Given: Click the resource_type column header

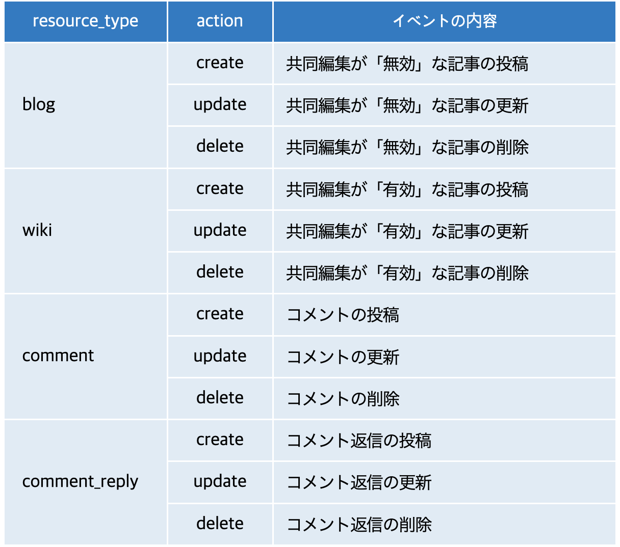Looking at the screenshot, I should 86,21.
